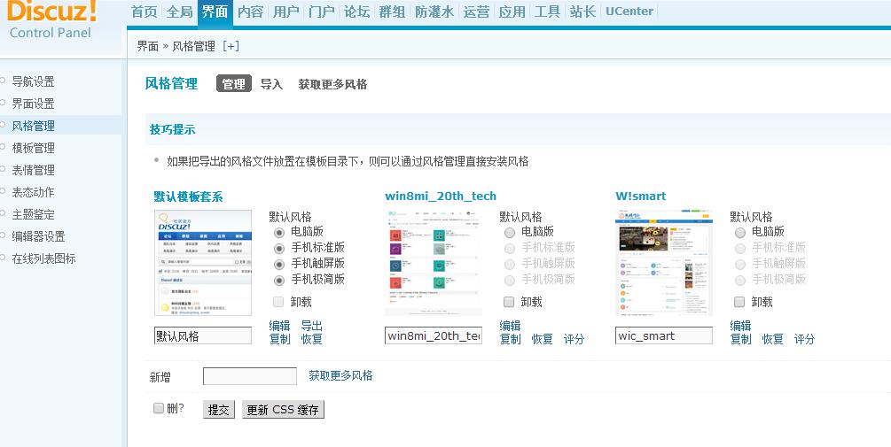
Task: Click the 默认风格 name input field
Action: coord(203,335)
